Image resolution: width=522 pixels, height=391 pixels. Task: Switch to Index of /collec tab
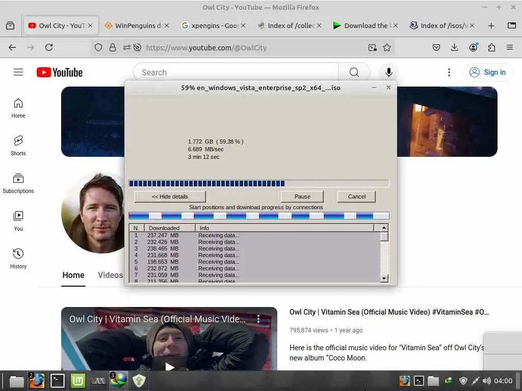pyautogui.click(x=290, y=25)
